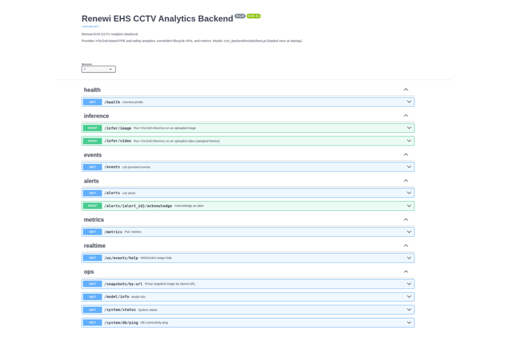Open the /openapi.json link
The height and width of the screenshot is (343, 507).
[90, 26]
